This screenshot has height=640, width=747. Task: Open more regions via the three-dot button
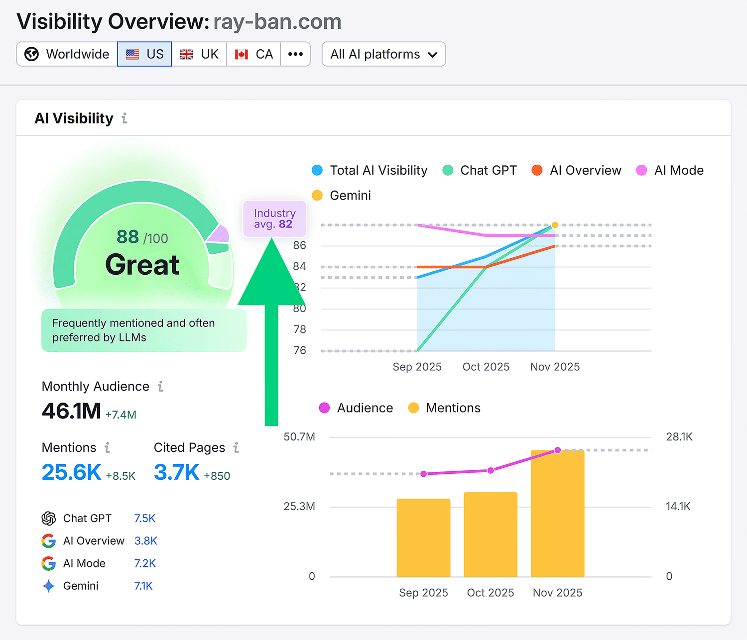[296, 54]
